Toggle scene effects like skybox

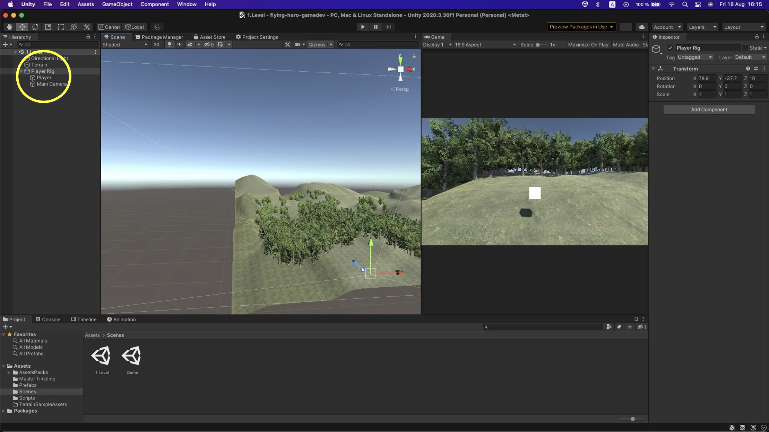click(190, 44)
